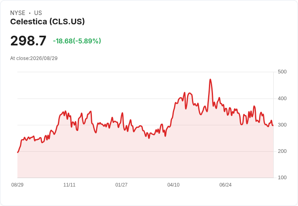Image resolution: width=298 pixels, height=206 pixels.
Task: Select the 11/11 date label on x-axis
Action: 69,185
